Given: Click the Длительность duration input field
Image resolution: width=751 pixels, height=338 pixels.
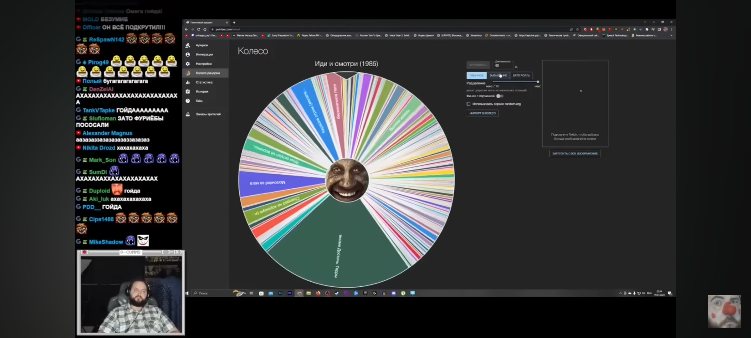Looking at the screenshot, I should (503, 65).
